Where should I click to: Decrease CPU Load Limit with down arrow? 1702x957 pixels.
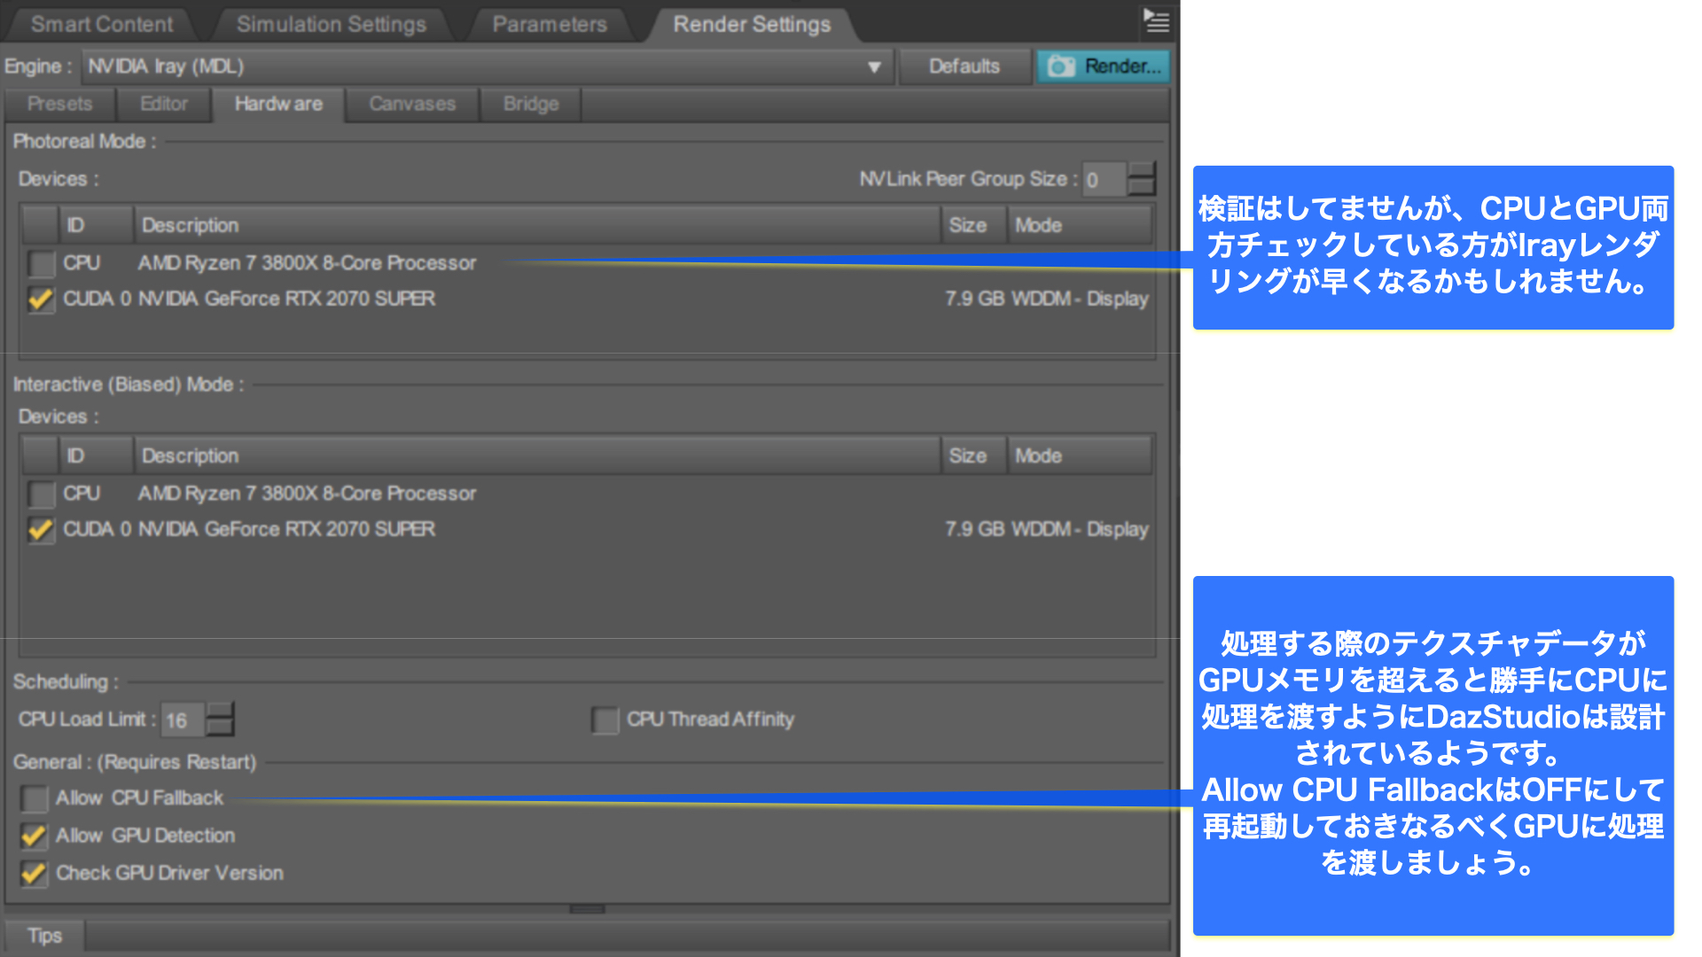[220, 728]
